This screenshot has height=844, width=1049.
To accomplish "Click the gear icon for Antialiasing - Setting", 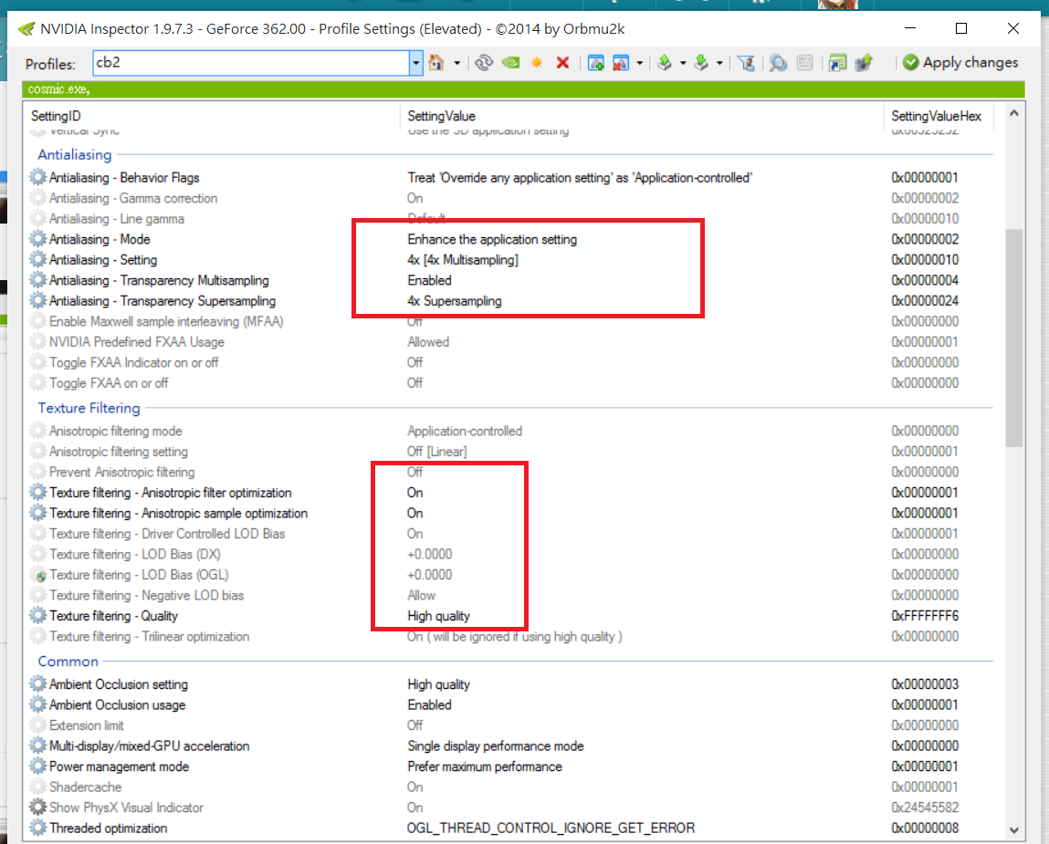I will click(38, 259).
